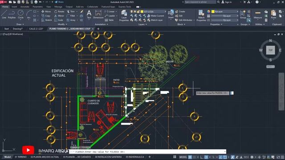Switch to 01 TERRENO layout tab
The image size is (285, 160).
20,157
